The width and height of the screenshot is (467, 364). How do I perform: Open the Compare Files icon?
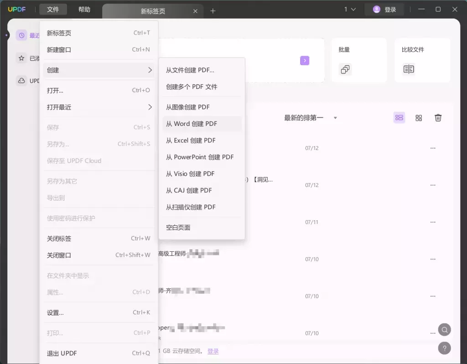[409, 69]
